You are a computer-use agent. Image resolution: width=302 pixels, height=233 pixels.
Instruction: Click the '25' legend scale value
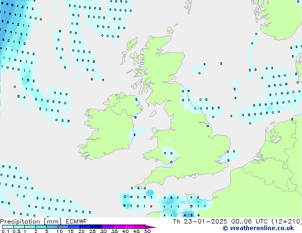coord(92,231)
